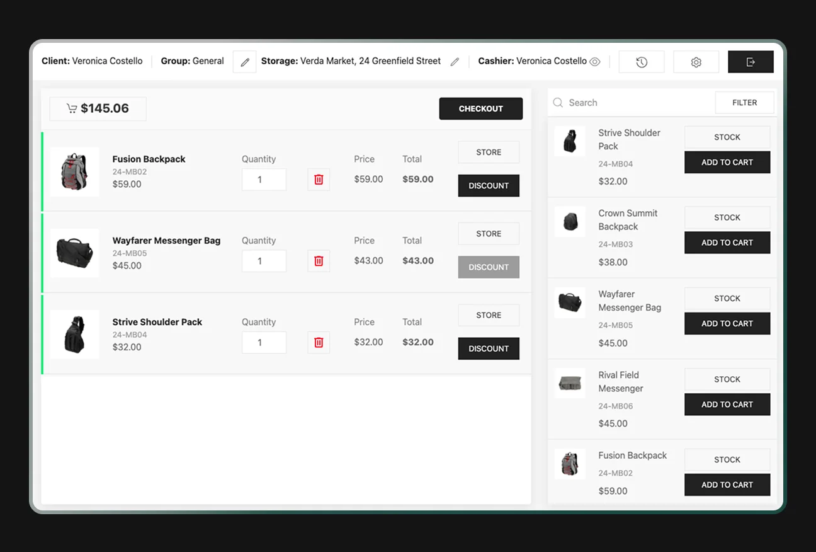Click Fusion Backpack quantity field in cart

pos(264,180)
